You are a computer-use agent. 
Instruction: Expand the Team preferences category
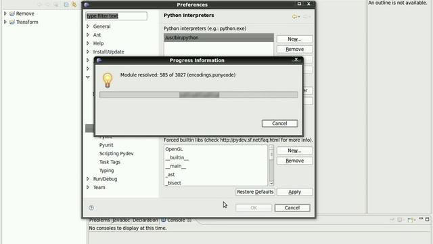tap(88, 187)
